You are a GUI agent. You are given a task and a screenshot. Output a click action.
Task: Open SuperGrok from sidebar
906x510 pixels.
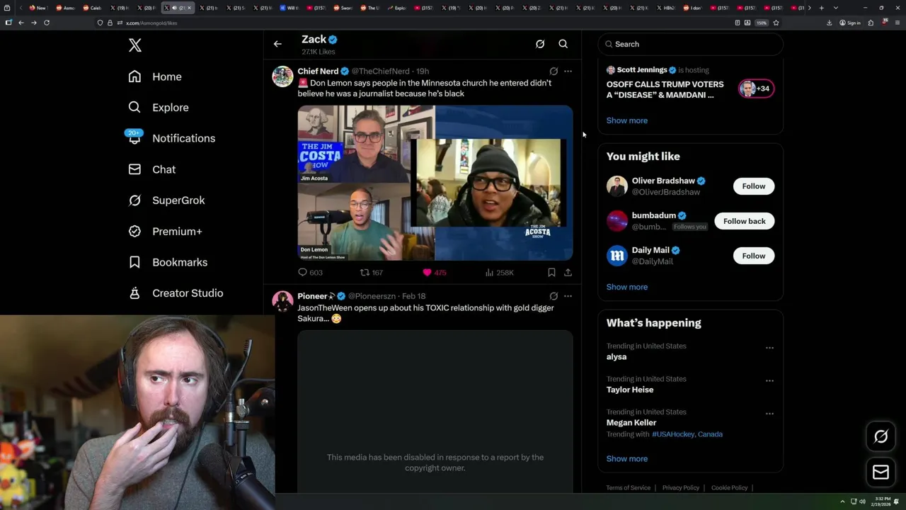pos(166,200)
